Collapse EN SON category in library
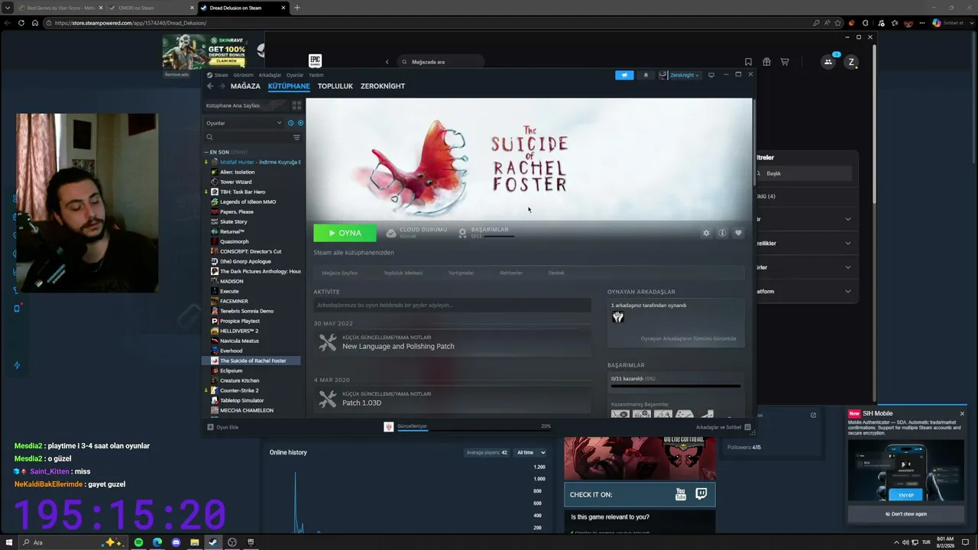Screen dimensions: 978x550 206,152
